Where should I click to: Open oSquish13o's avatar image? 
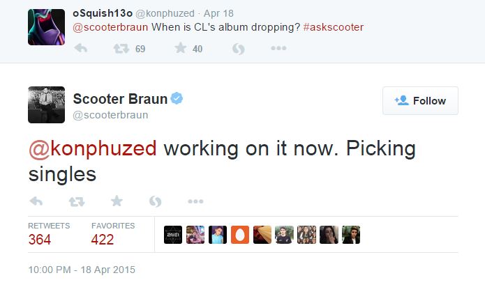coord(46,26)
